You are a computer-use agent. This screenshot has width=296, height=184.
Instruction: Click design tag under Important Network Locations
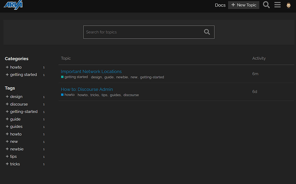96,77
